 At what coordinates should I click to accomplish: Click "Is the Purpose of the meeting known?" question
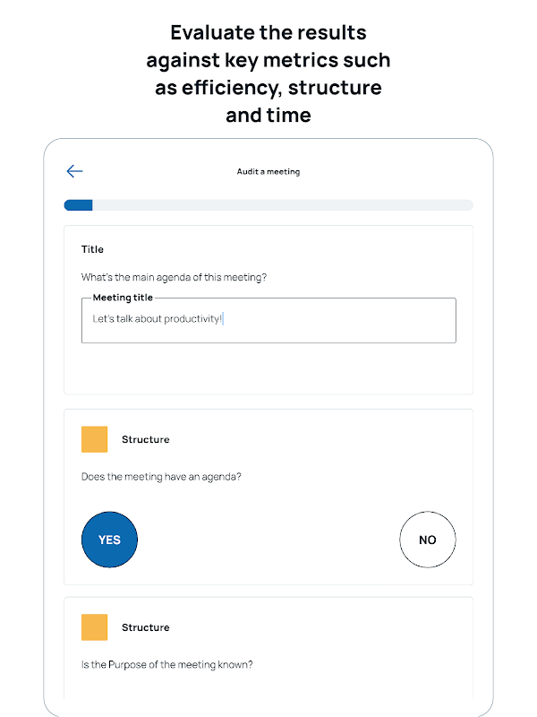click(167, 665)
